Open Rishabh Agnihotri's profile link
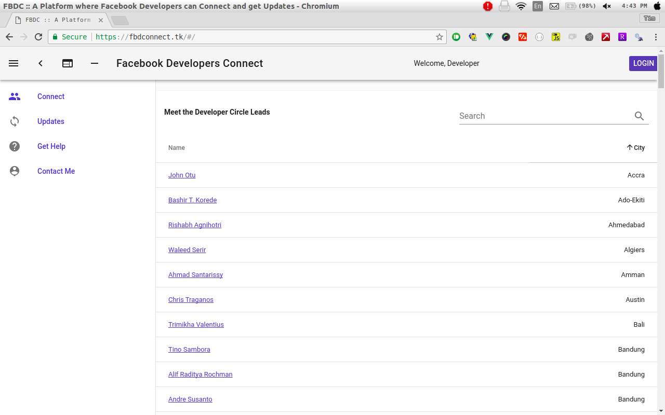 195,225
